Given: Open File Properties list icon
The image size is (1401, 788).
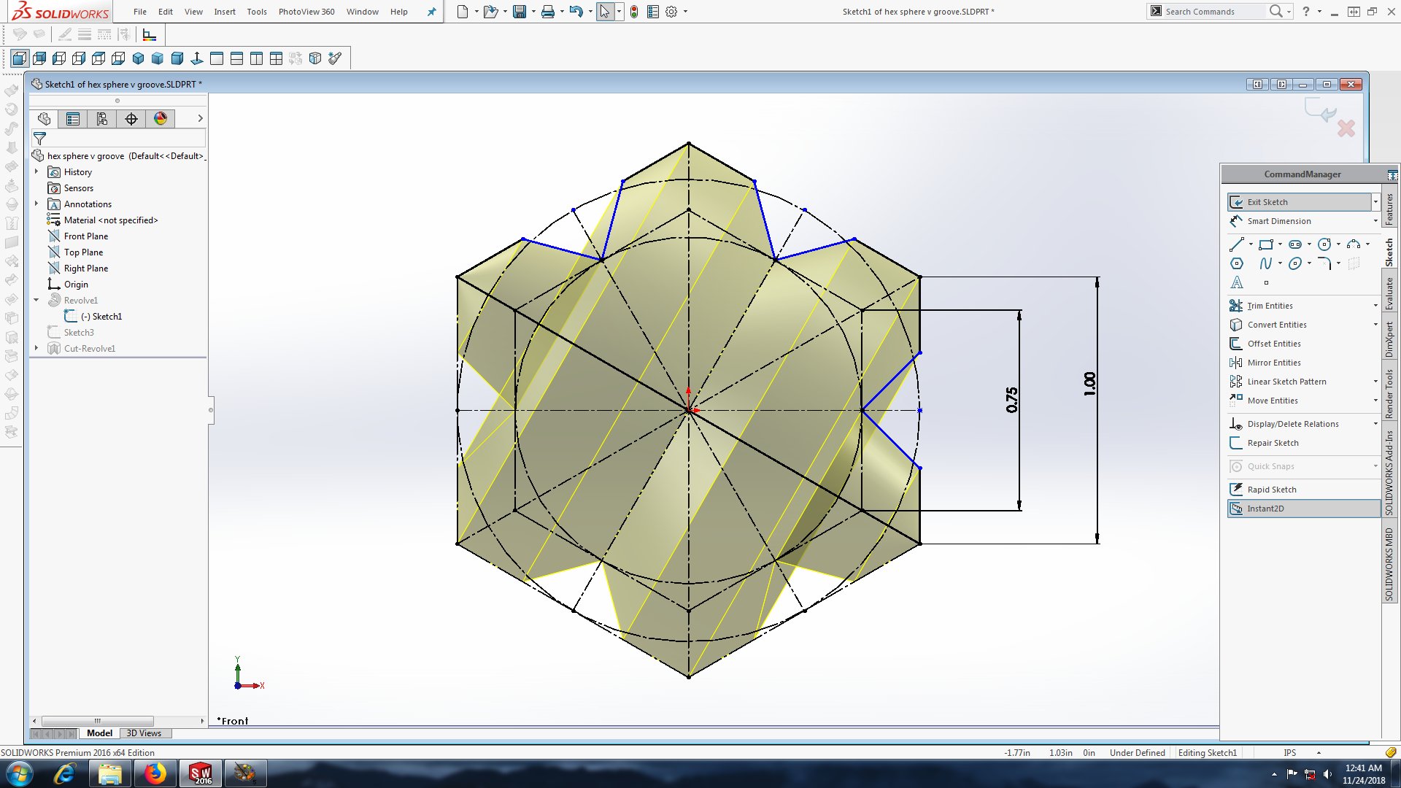Looking at the screenshot, I should (653, 12).
